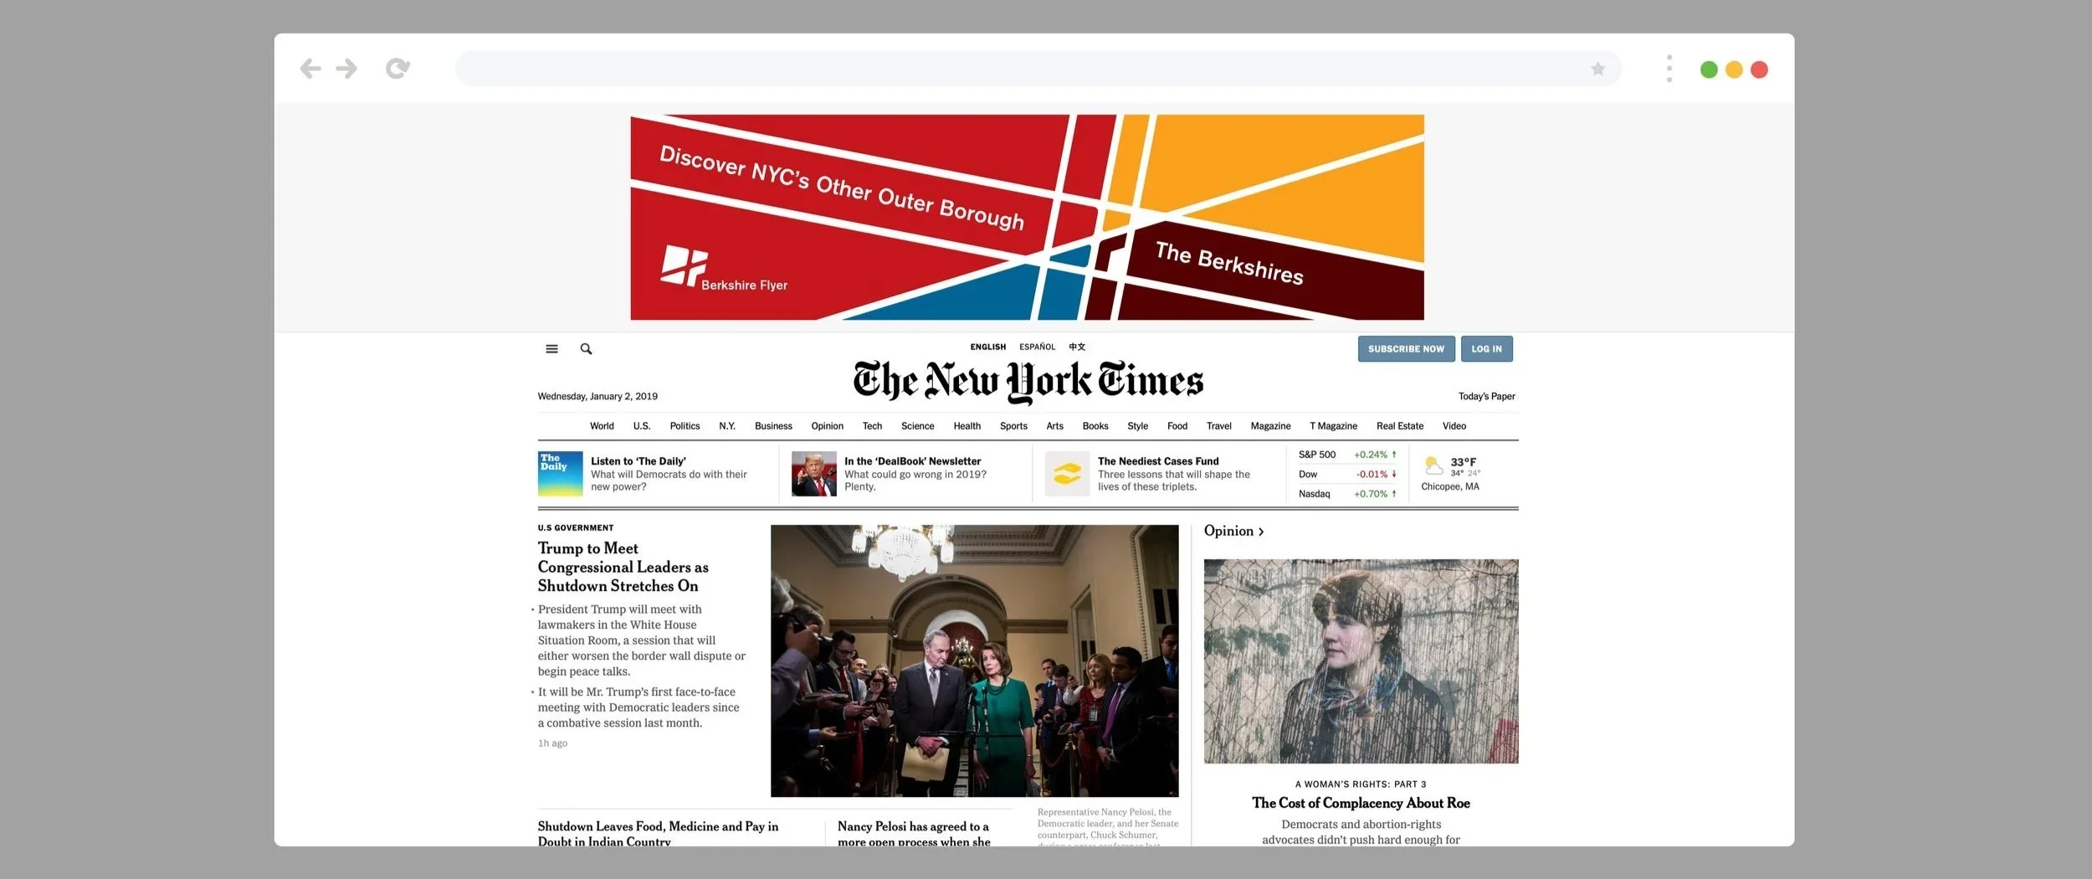2092x879 pixels.
Task: Open the hamburger sections menu
Action: point(551,349)
